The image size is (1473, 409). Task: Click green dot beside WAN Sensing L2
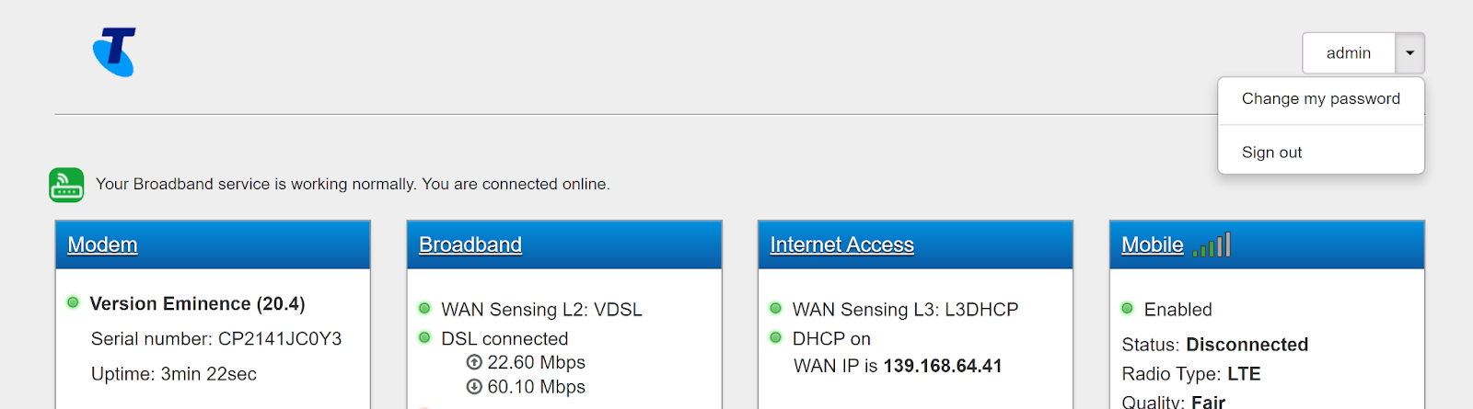tap(424, 308)
